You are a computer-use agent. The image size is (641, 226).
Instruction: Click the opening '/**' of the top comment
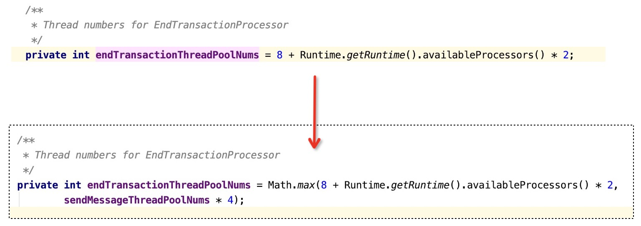[x=34, y=10]
